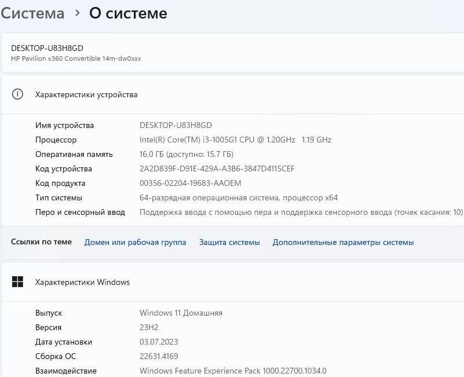Click Windows Feature Experience Pack value
The height and width of the screenshot is (377, 464).
pyautogui.click(x=233, y=371)
